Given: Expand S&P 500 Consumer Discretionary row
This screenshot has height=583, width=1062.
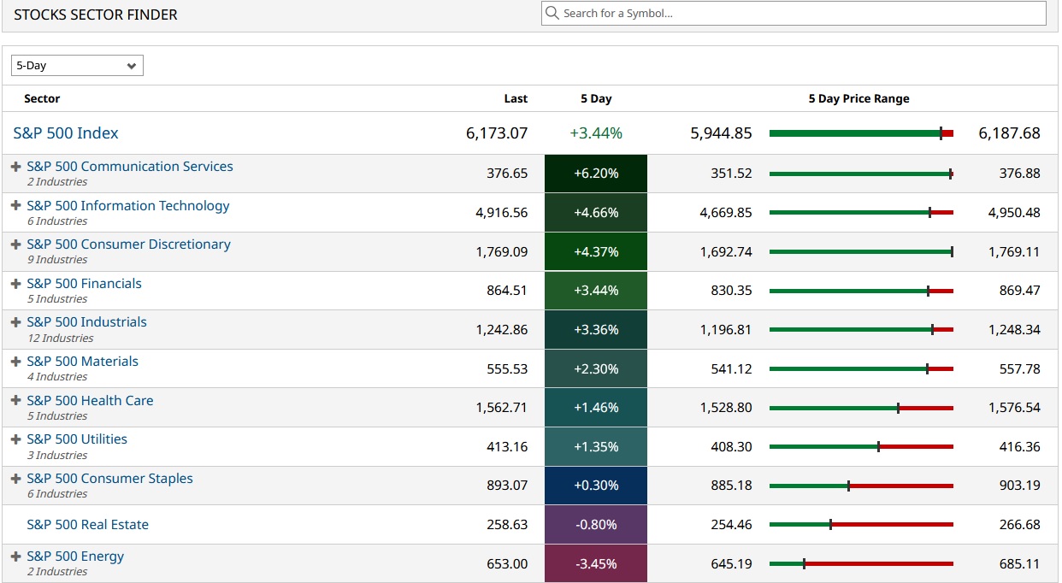Looking at the screenshot, I should click(15, 244).
